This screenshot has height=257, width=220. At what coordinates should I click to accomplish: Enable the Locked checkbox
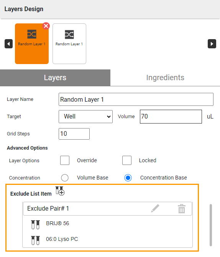(127, 160)
